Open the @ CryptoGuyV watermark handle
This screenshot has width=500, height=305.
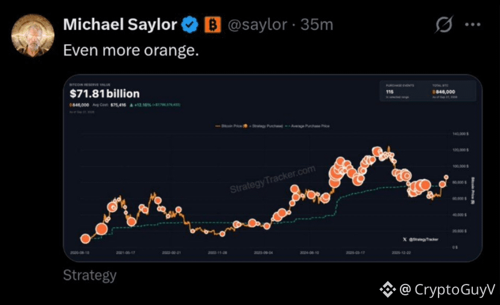point(448,289)
